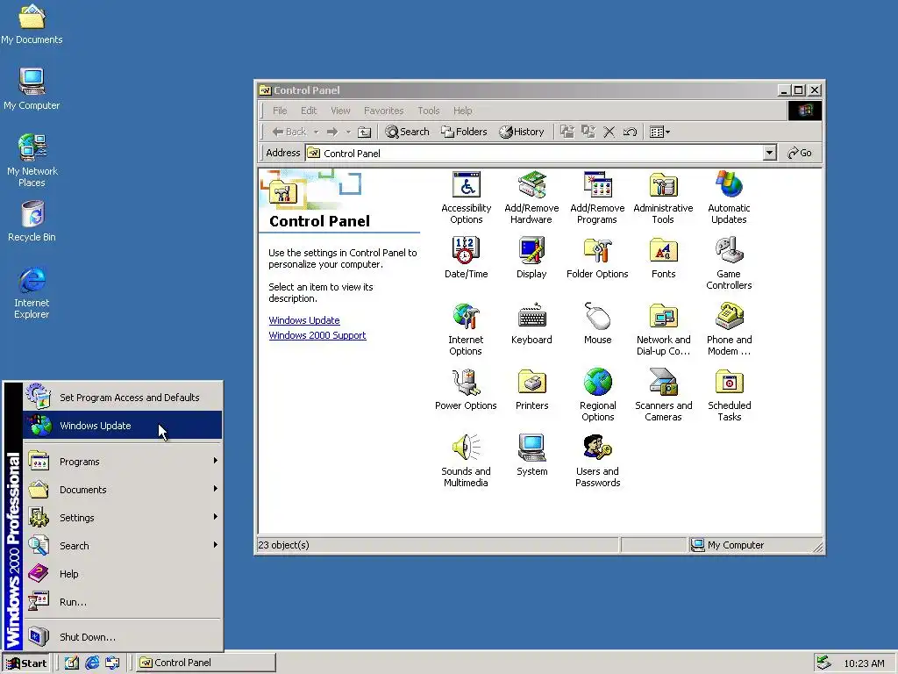Expand the Address bar dropdown arrow

tap(770, 153)
